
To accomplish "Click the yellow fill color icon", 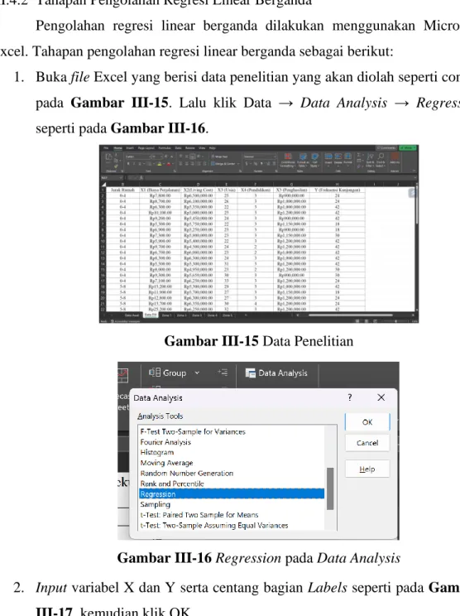I will [160, 164].
